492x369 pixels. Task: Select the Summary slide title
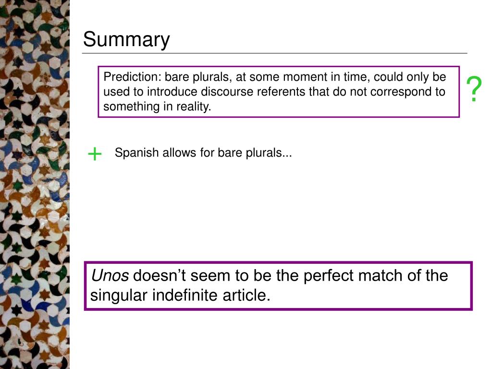[x=126, y=39]
